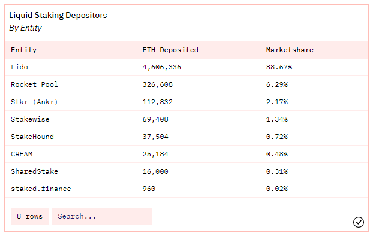373x236 pixels.
Task: Sort by Marketshare column header
Action: [290, 50]
